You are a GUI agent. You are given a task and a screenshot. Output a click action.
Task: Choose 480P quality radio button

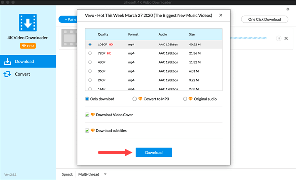click(90, 62)
